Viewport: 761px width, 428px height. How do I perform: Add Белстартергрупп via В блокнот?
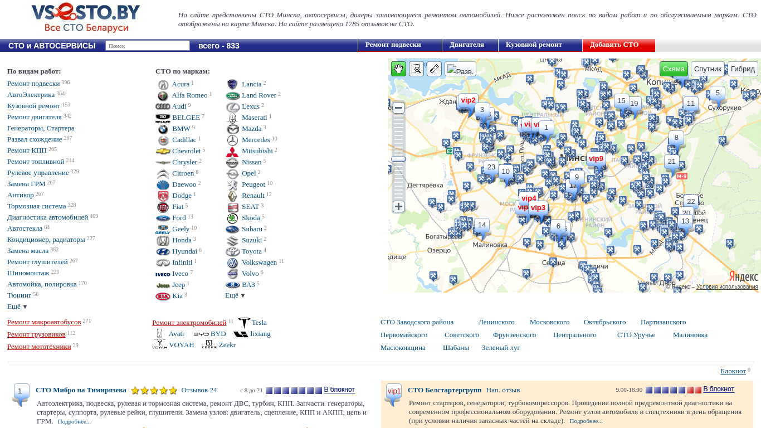coord(719,389)
